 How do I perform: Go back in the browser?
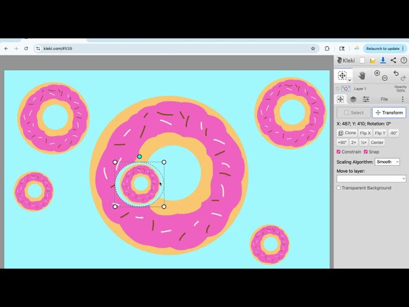pos(6,49)
